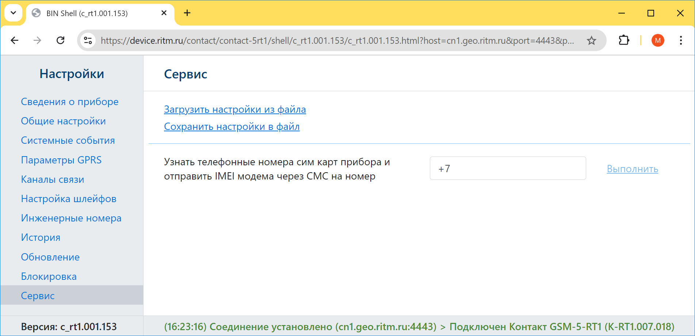Close the browser window

pos(680,13)
